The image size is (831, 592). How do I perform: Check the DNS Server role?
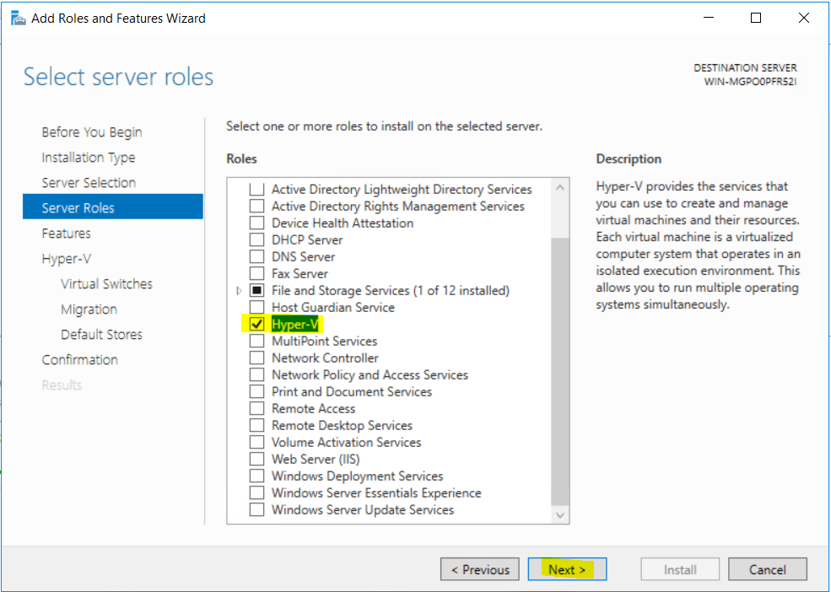click(256, 256)
